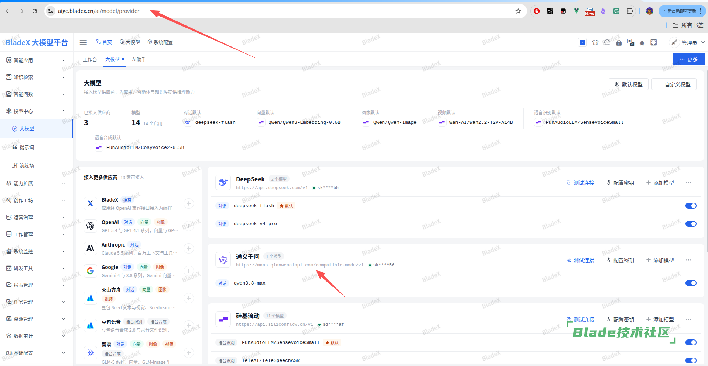Viewport: 708px width, 366px height.
Task: Click the browser address bar URL
Action: (99, 11)
